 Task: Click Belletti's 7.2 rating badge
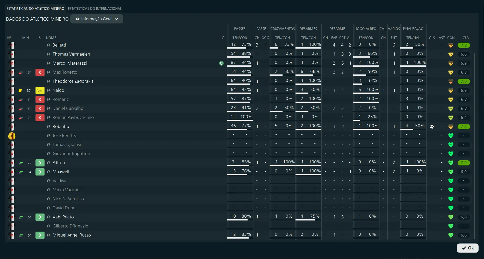464,45
